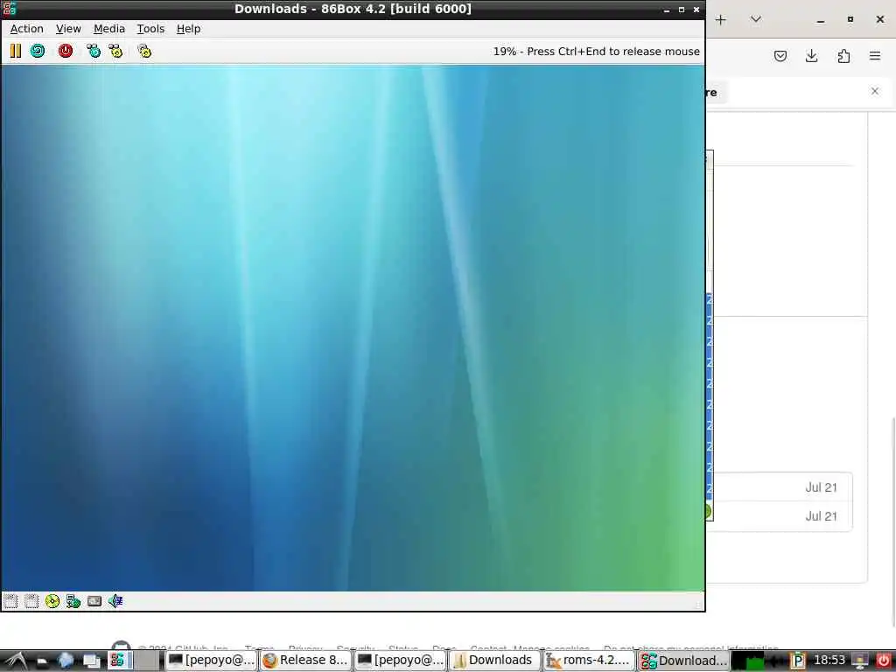Switch to Release 8... Firefox taskbar window

[305, 661]
